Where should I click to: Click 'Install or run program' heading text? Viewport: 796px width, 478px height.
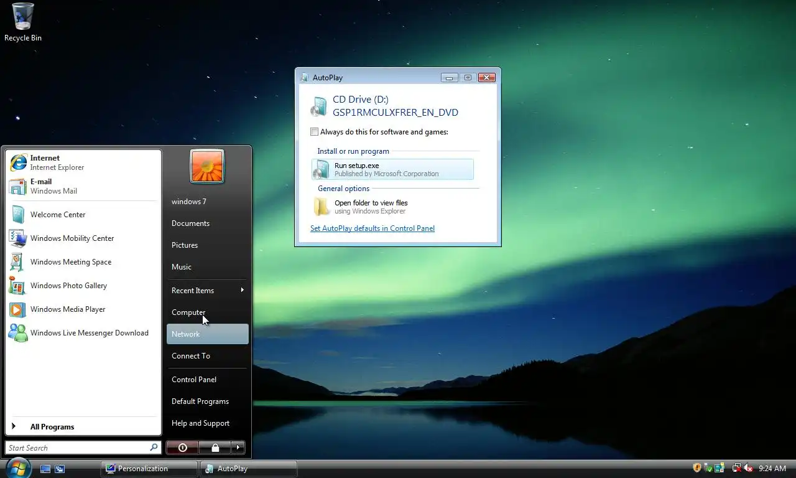click(353, 151)
